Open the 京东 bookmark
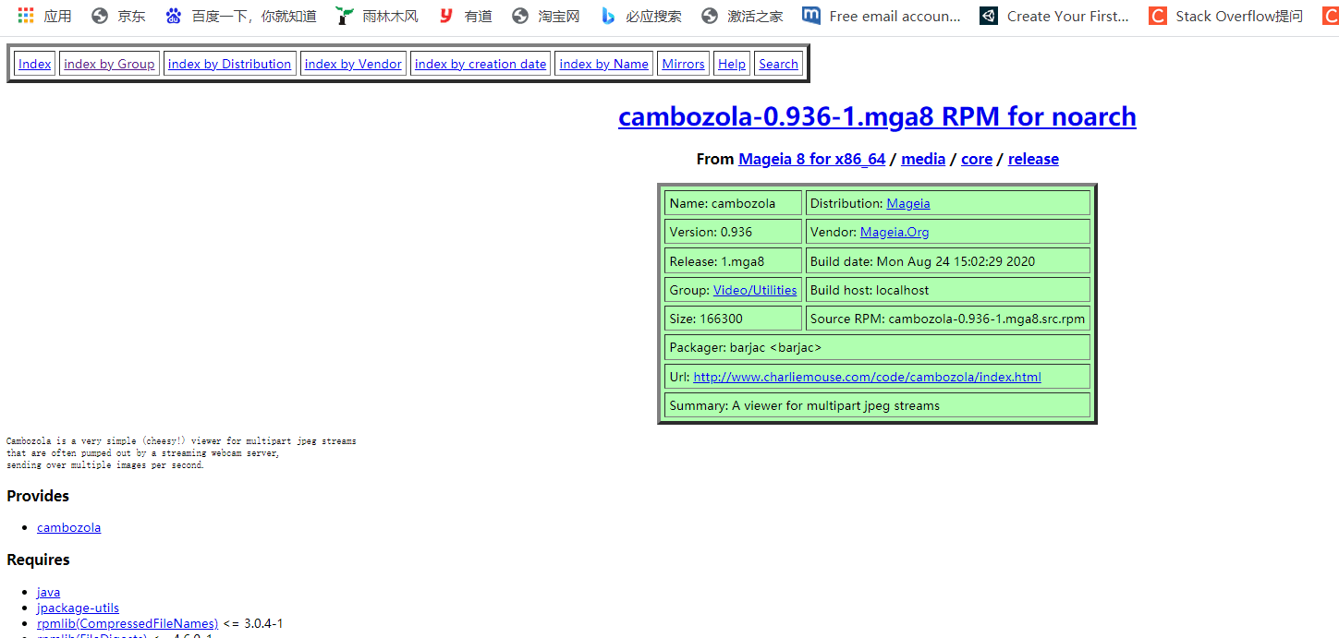 118,16
